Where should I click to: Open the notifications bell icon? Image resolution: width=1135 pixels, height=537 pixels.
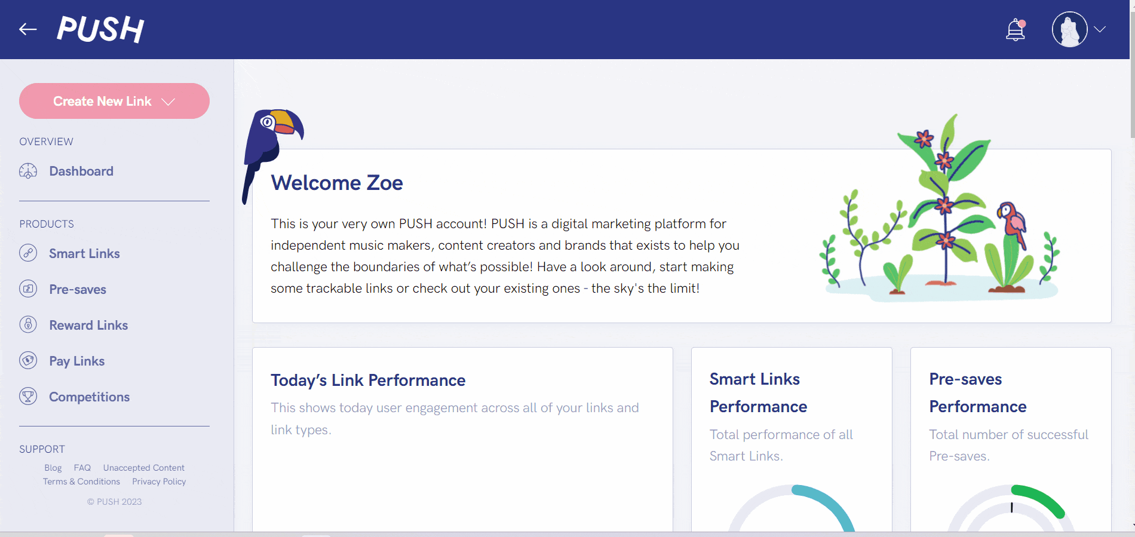1016,29
